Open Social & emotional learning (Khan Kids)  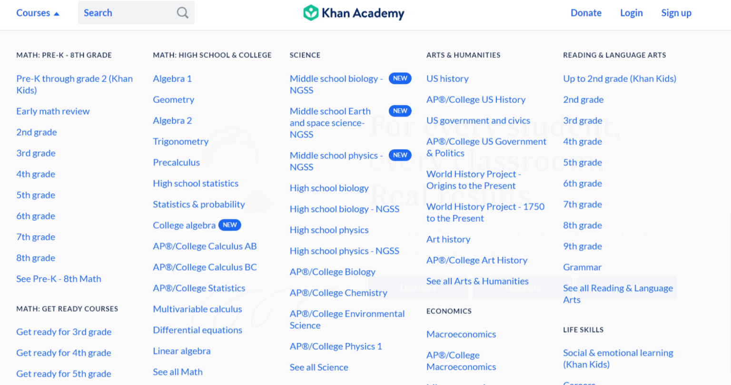618,358
